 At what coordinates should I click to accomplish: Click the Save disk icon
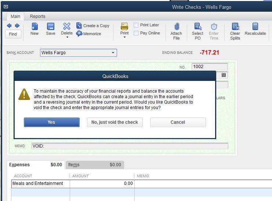click(51, 26)
